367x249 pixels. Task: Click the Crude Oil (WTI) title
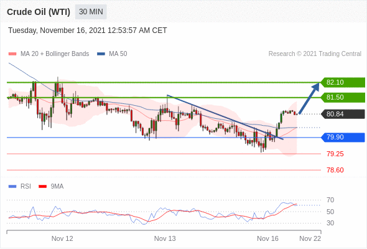coord(39,12)
